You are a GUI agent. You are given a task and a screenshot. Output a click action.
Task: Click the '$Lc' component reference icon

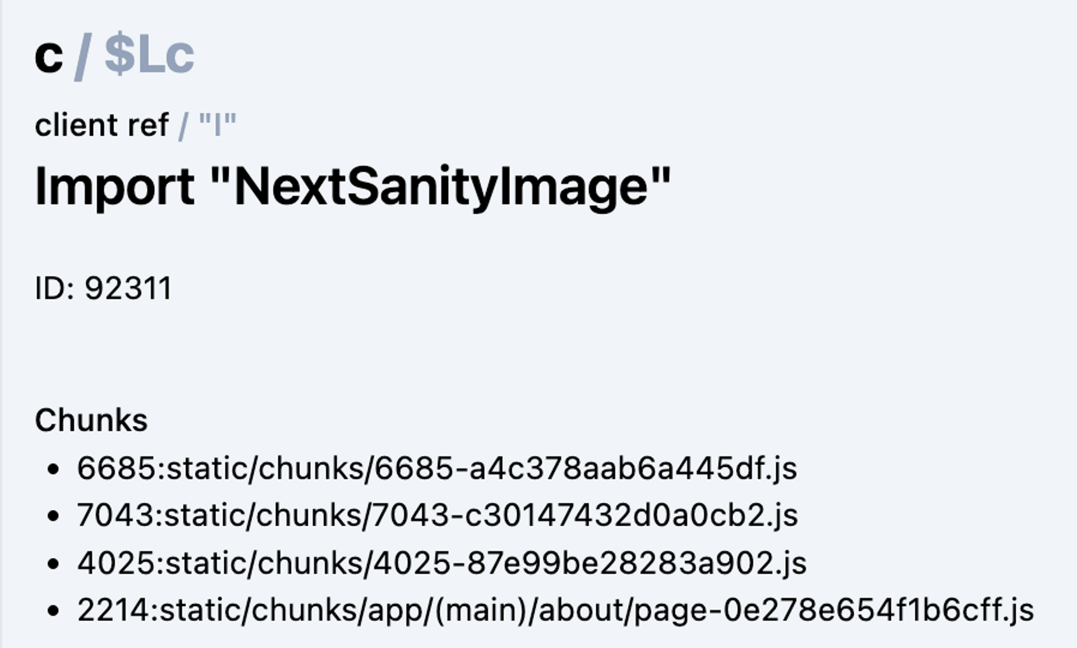(x=150, y=54)
